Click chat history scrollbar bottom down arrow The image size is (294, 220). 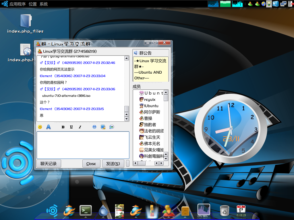tap(127, 119)
